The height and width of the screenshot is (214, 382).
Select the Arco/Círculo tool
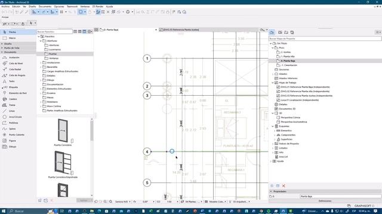point(18,117)
